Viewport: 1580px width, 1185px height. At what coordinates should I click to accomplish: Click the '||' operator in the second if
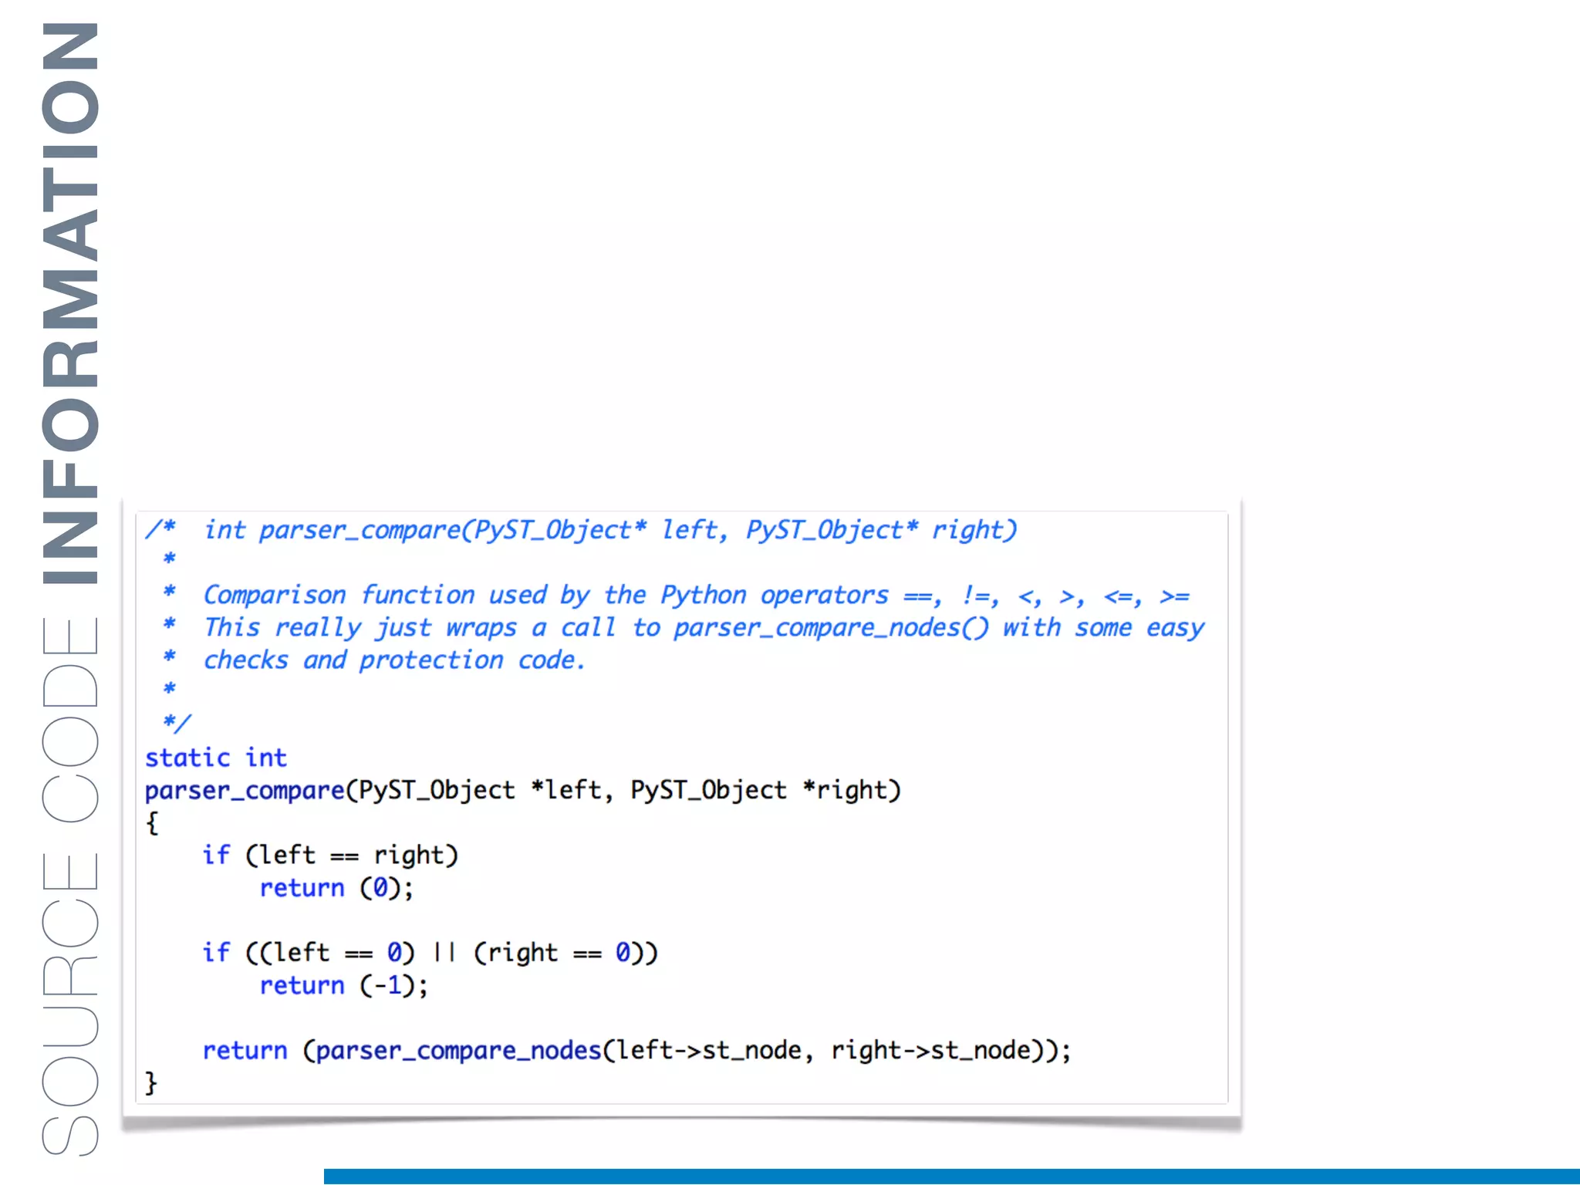(444, 953)
